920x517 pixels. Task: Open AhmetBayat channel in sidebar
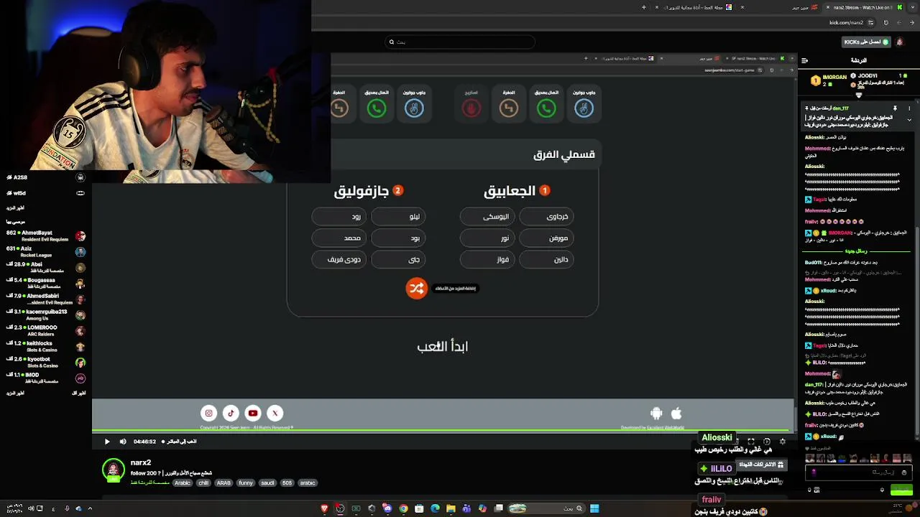46,236
